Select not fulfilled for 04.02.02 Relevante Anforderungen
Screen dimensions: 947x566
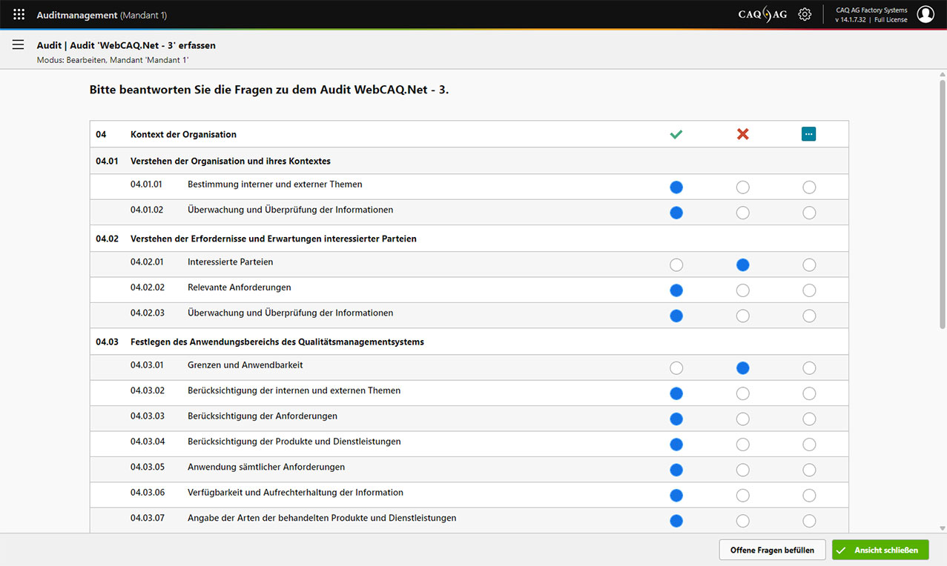pyautogui.click(x=742, y=290)
